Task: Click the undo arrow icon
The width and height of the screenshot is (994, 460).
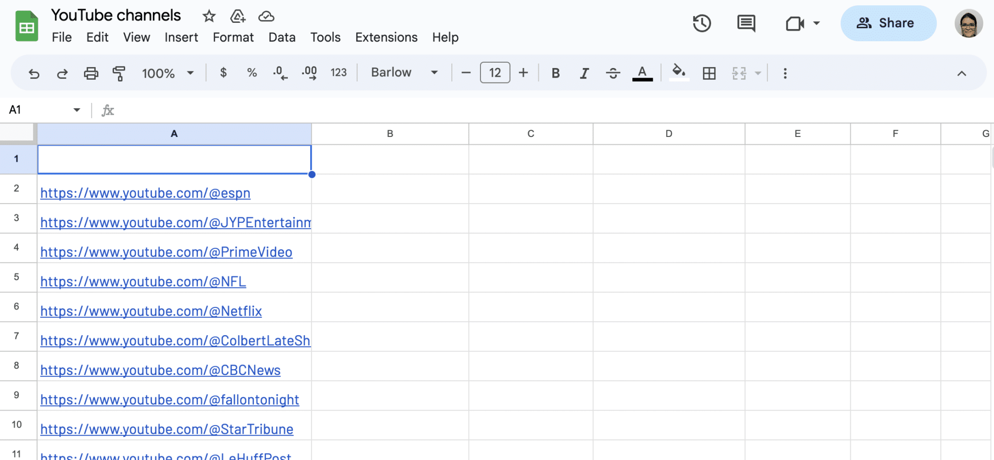Action: click(34, 73)
